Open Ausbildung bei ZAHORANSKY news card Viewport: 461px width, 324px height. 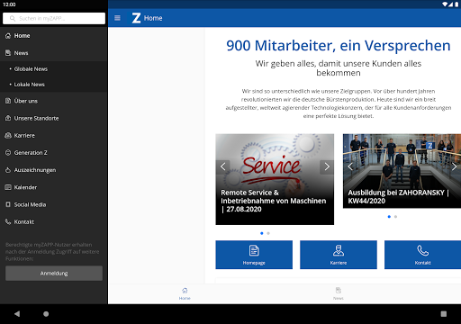402,171
